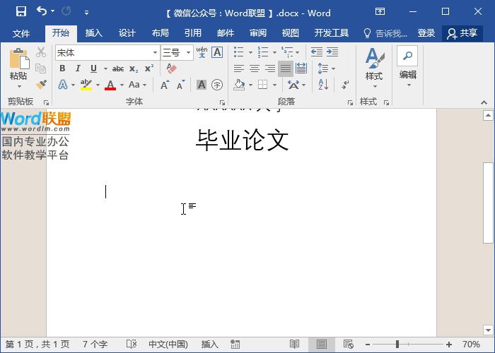The image size is (495, 353).
Task: Click the 登录 sign-in button
Action: point(426,33)
